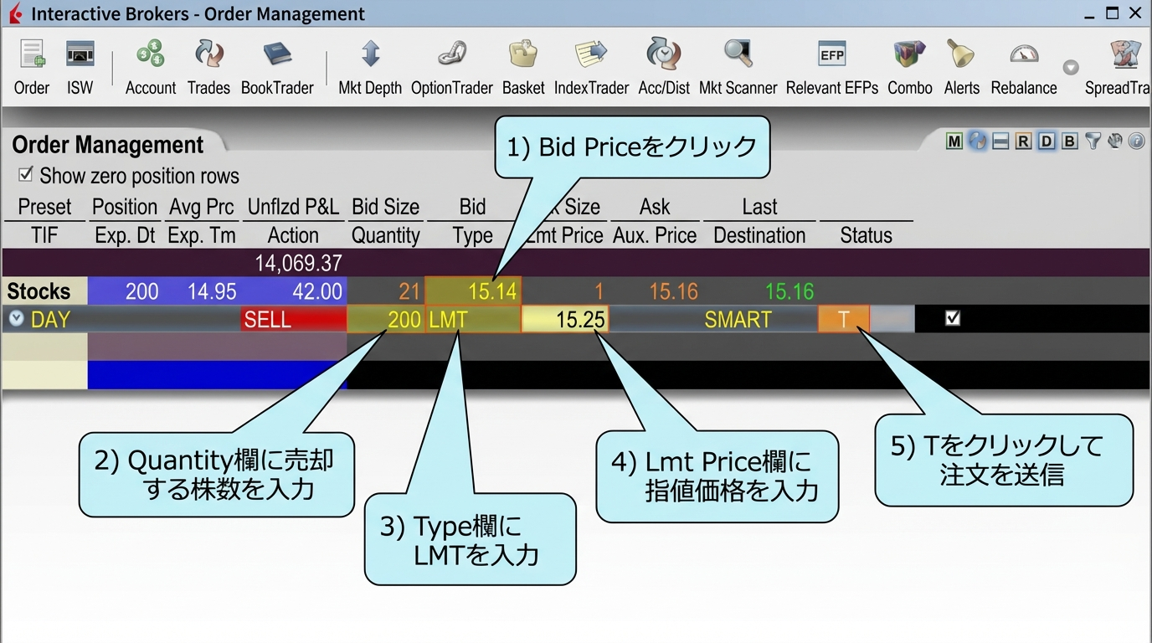Click the Aux. Price column header
This screenshot has height=643, width=1152.
click(655, 235)
